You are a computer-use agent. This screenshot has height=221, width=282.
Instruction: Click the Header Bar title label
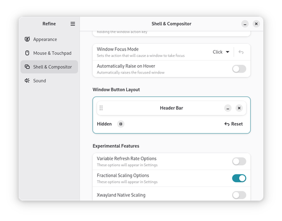tap(171, 108)
